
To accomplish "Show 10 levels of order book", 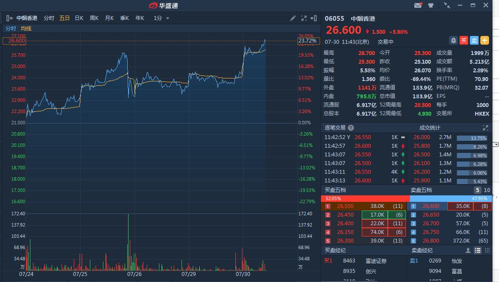I will 487,190.
